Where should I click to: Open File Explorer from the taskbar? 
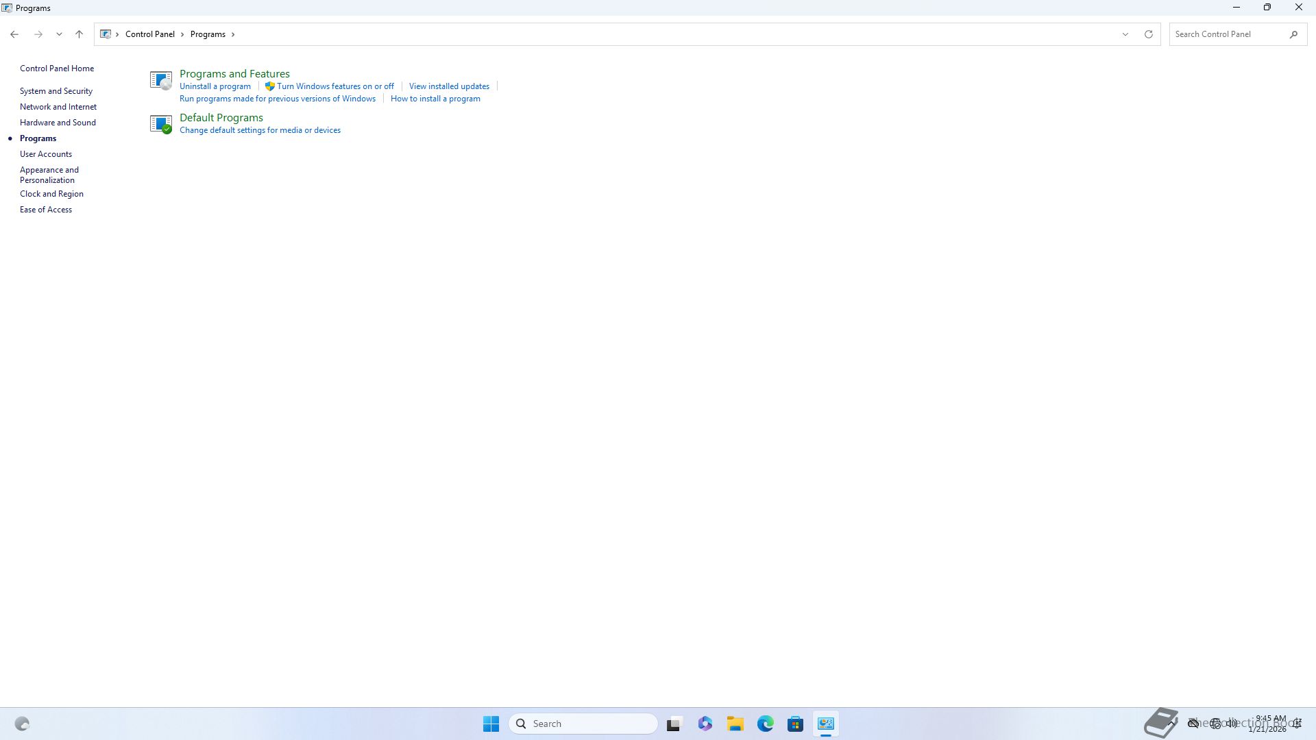click(x=735, y=724)
